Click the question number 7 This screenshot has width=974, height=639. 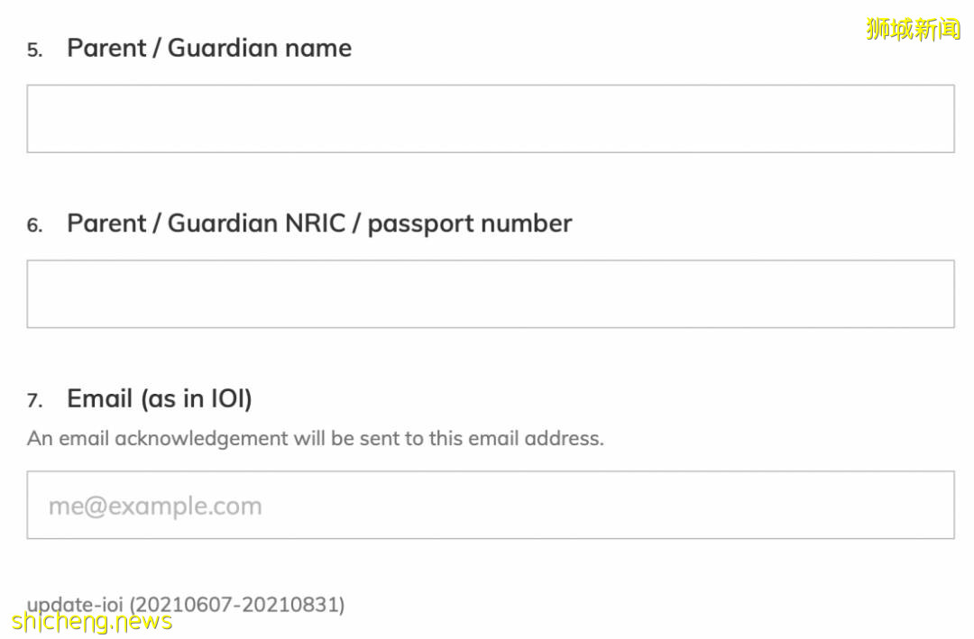[34, 401]
